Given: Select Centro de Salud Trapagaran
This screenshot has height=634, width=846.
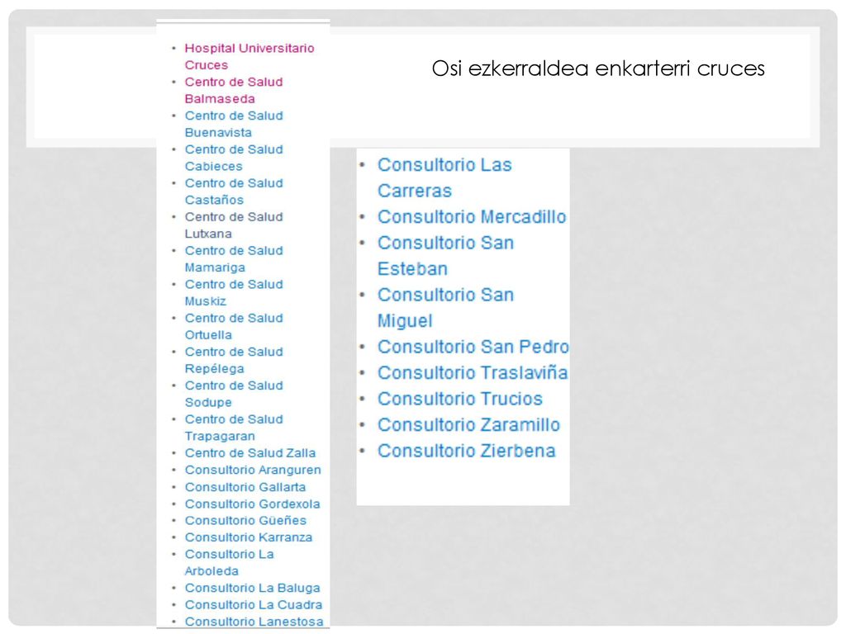Looking at the screenshot, I should 234,428.
